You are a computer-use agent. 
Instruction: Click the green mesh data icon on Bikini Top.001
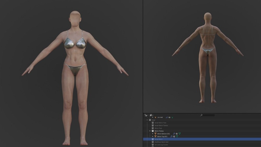click(x=177, y=136)
